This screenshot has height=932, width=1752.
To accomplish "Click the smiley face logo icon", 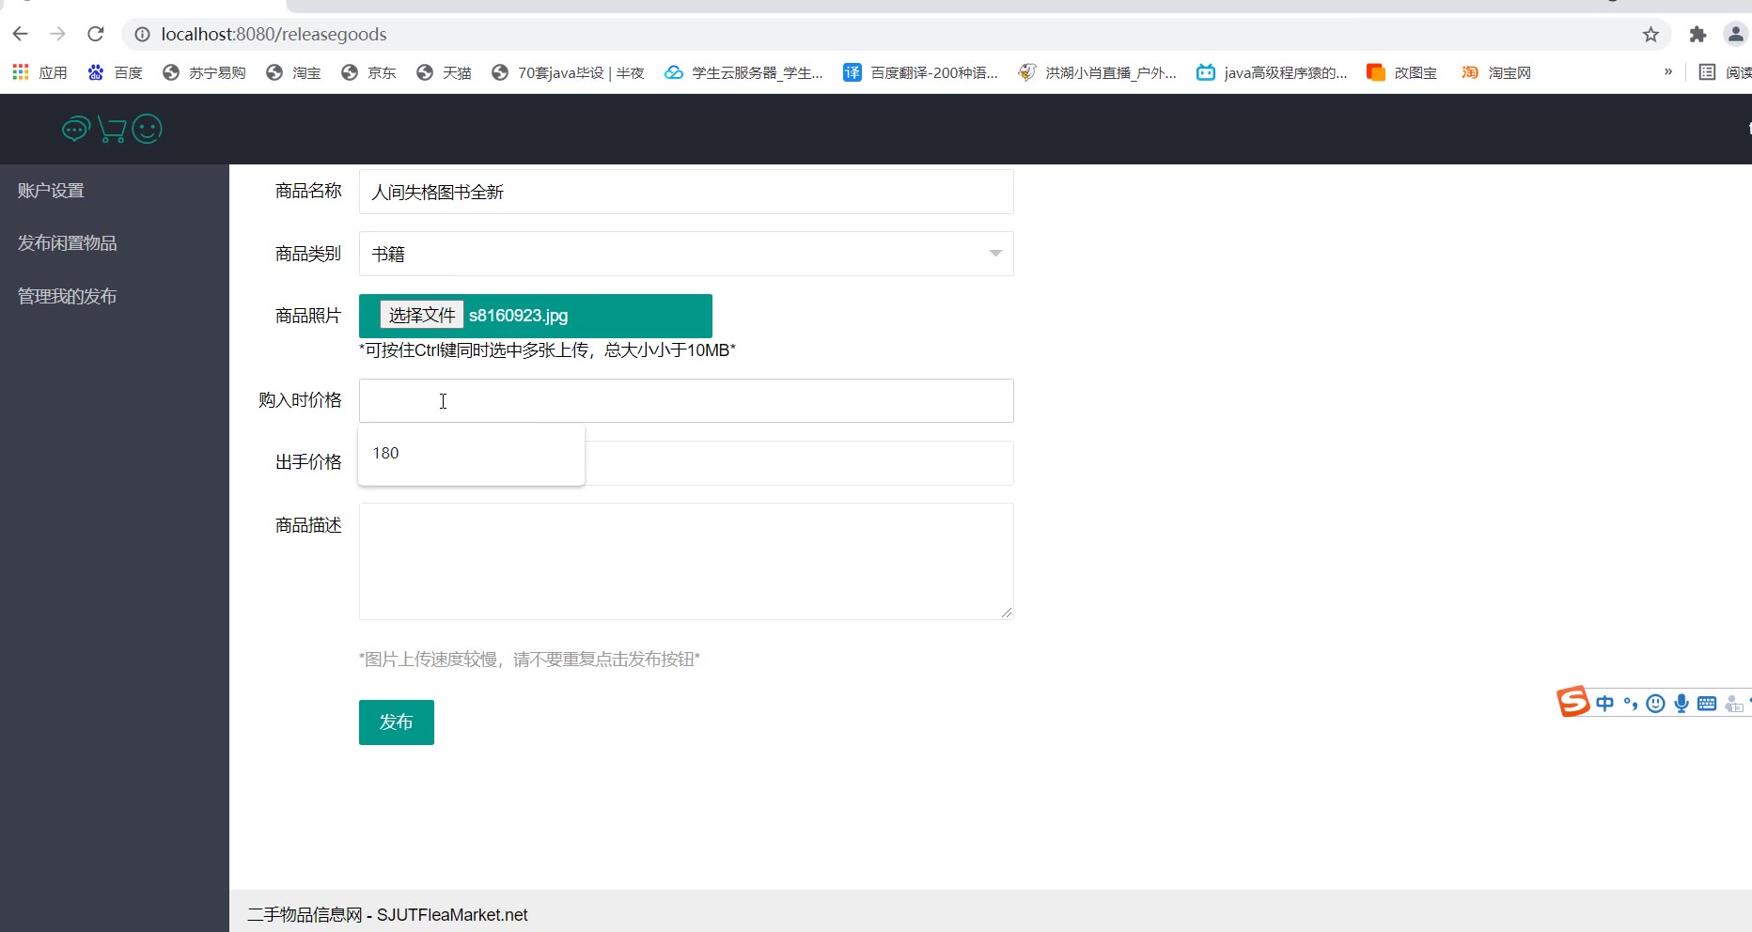I will coord(147,129).
